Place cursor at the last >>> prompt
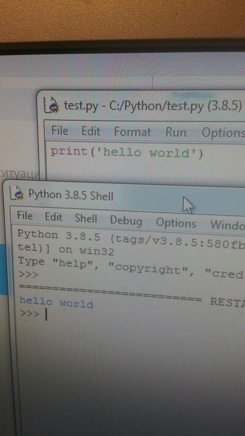 point(29,313)
